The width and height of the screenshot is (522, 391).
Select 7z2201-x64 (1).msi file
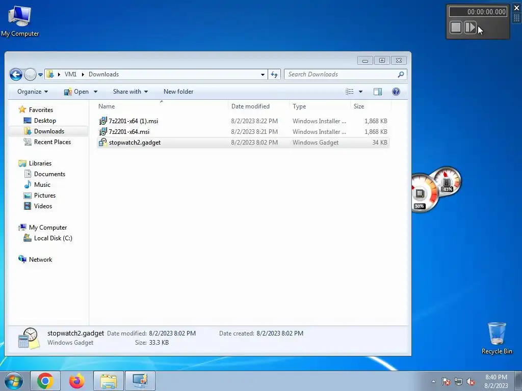pos(243,121)
